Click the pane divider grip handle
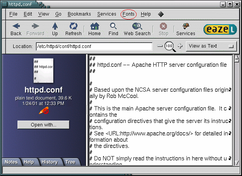242x176 pixels. point(87,110)
